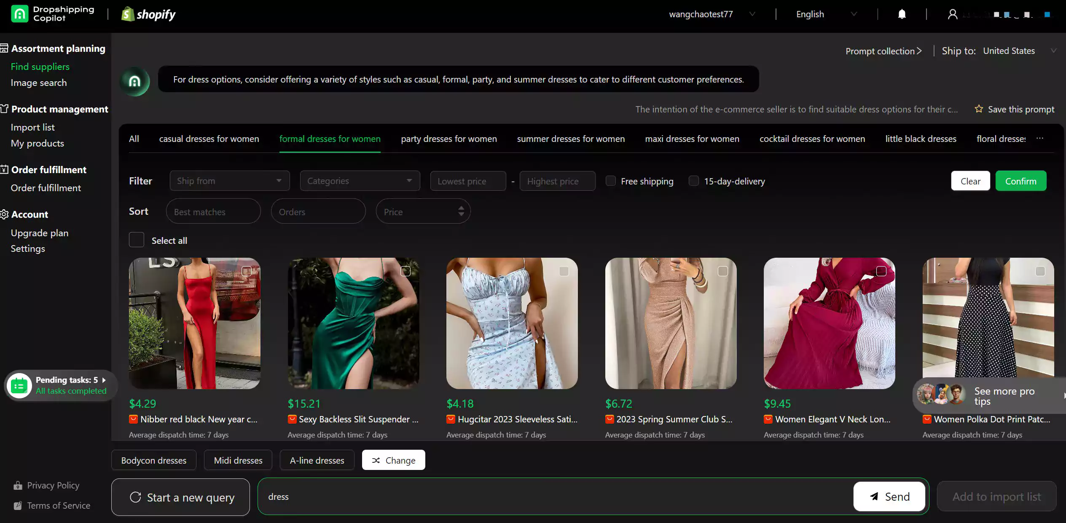Screen dimensions: 1066x523
Task: Select the polka dot dress product checkbox
Action: point(1040,271)
